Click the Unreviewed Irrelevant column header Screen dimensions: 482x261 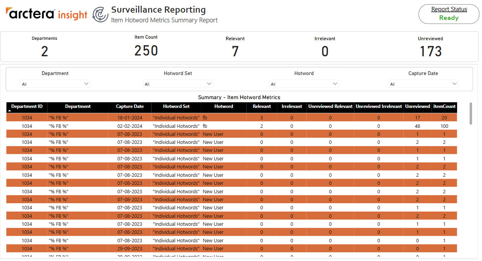pos(379,106)
